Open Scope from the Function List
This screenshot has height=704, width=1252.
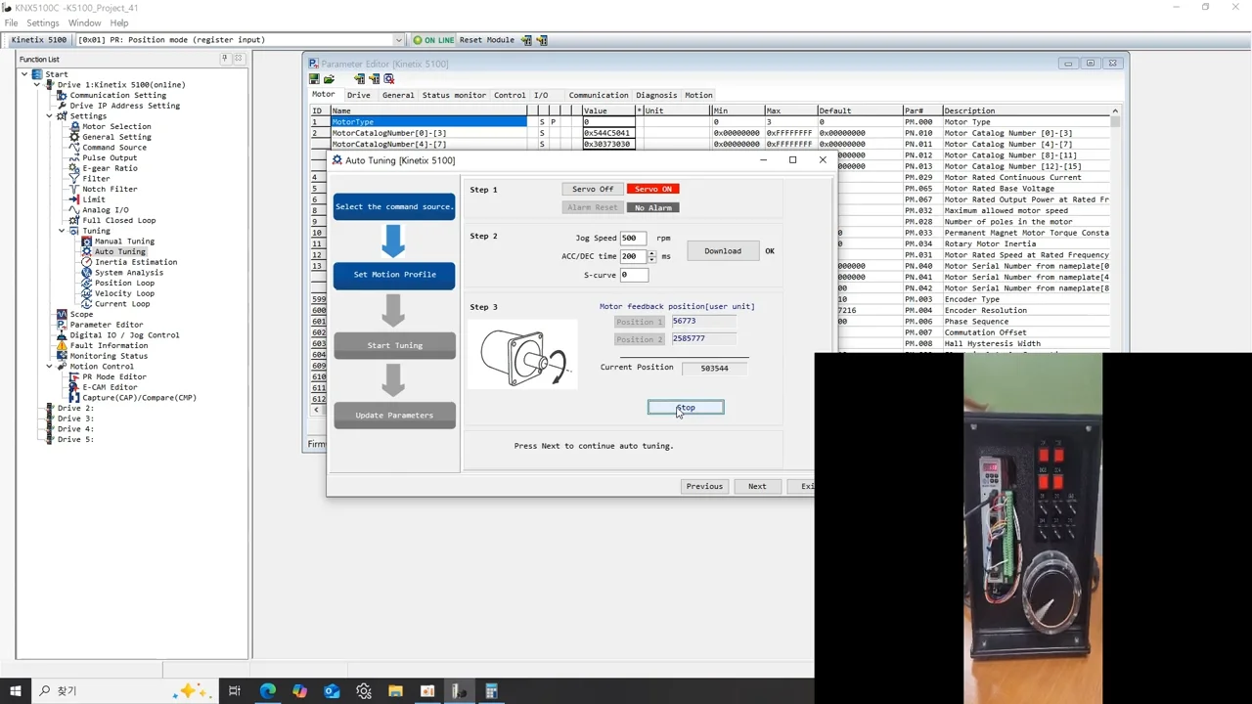81,314
